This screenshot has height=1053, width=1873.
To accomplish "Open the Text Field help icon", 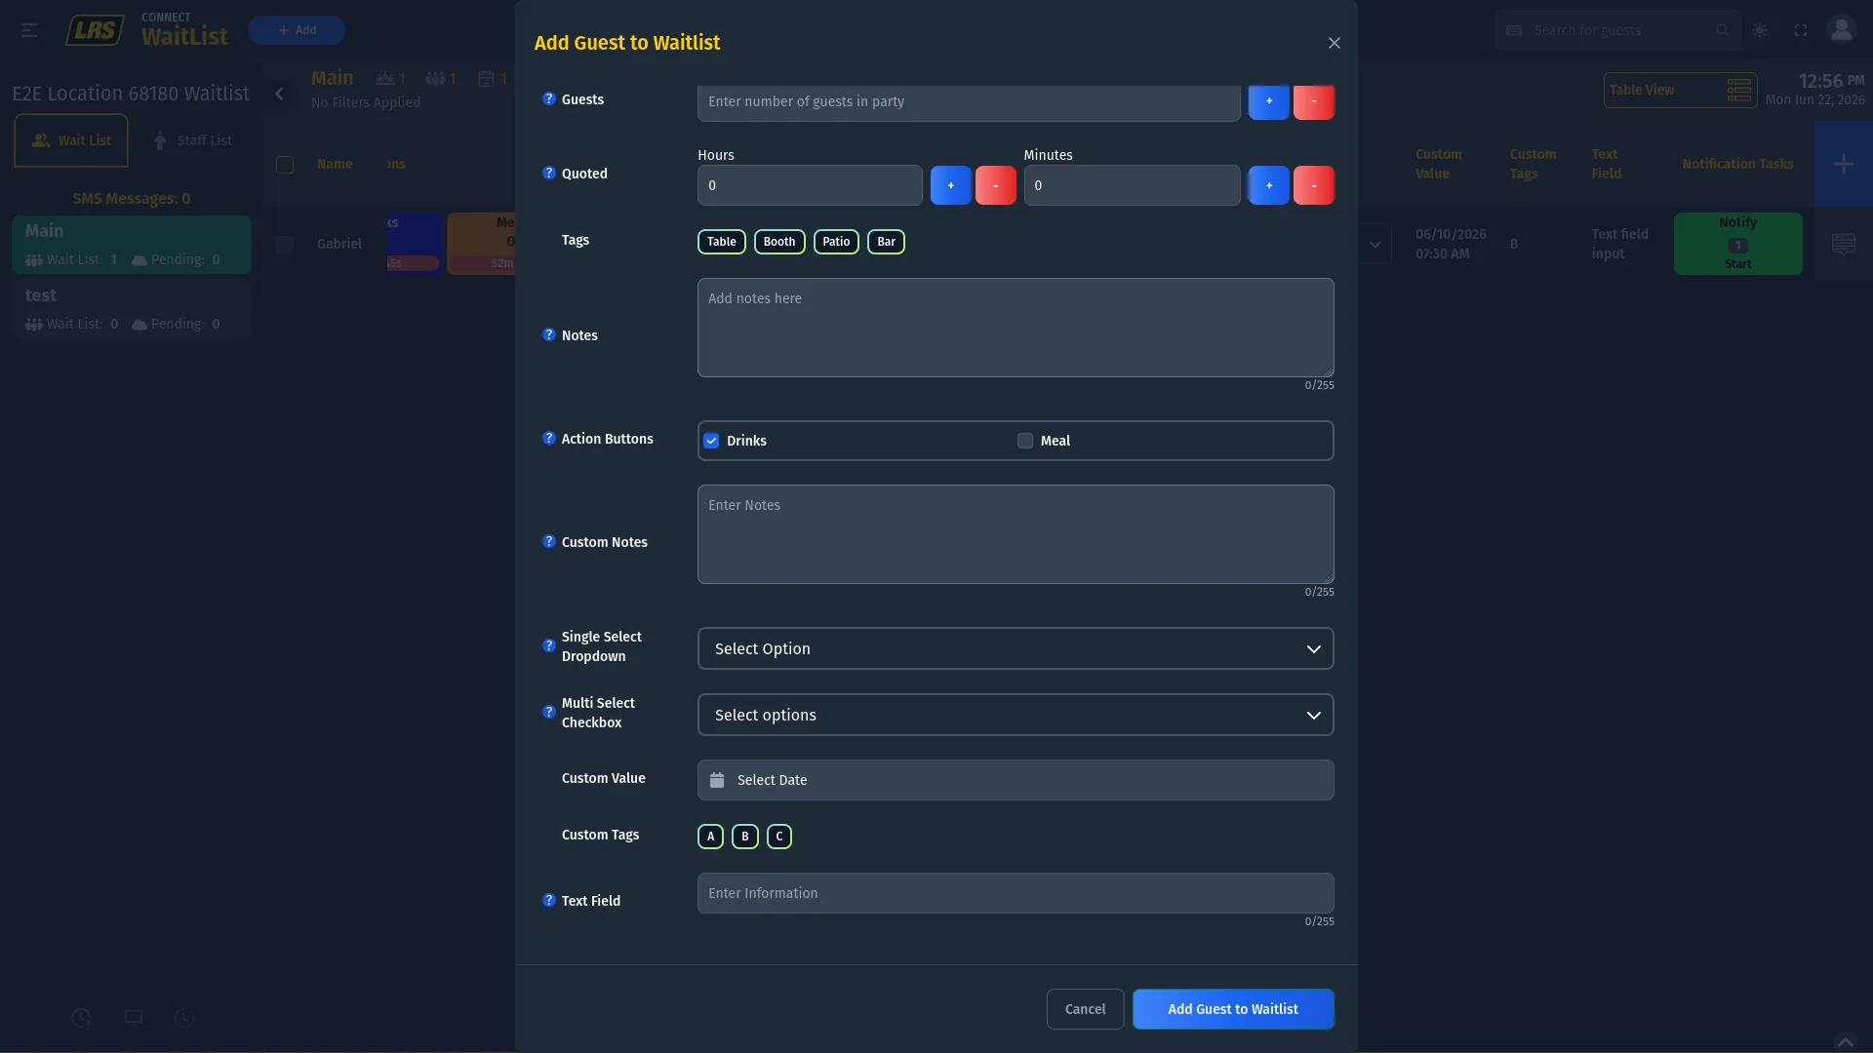I will 548,901.
